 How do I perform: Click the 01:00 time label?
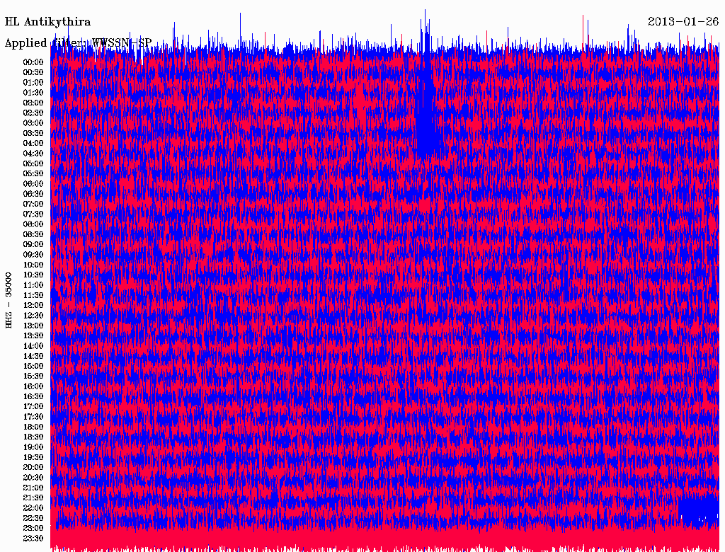point(33,83)
